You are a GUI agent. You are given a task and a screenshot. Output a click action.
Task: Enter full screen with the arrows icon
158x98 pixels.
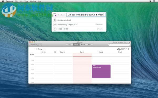[130, 42]
